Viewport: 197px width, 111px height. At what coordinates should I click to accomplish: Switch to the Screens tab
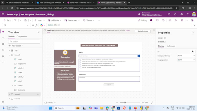click(11, 36)
